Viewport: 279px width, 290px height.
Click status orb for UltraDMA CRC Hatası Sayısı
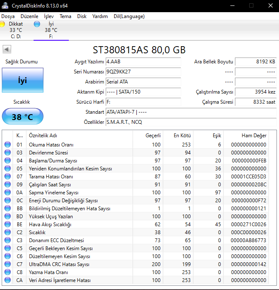7,264
